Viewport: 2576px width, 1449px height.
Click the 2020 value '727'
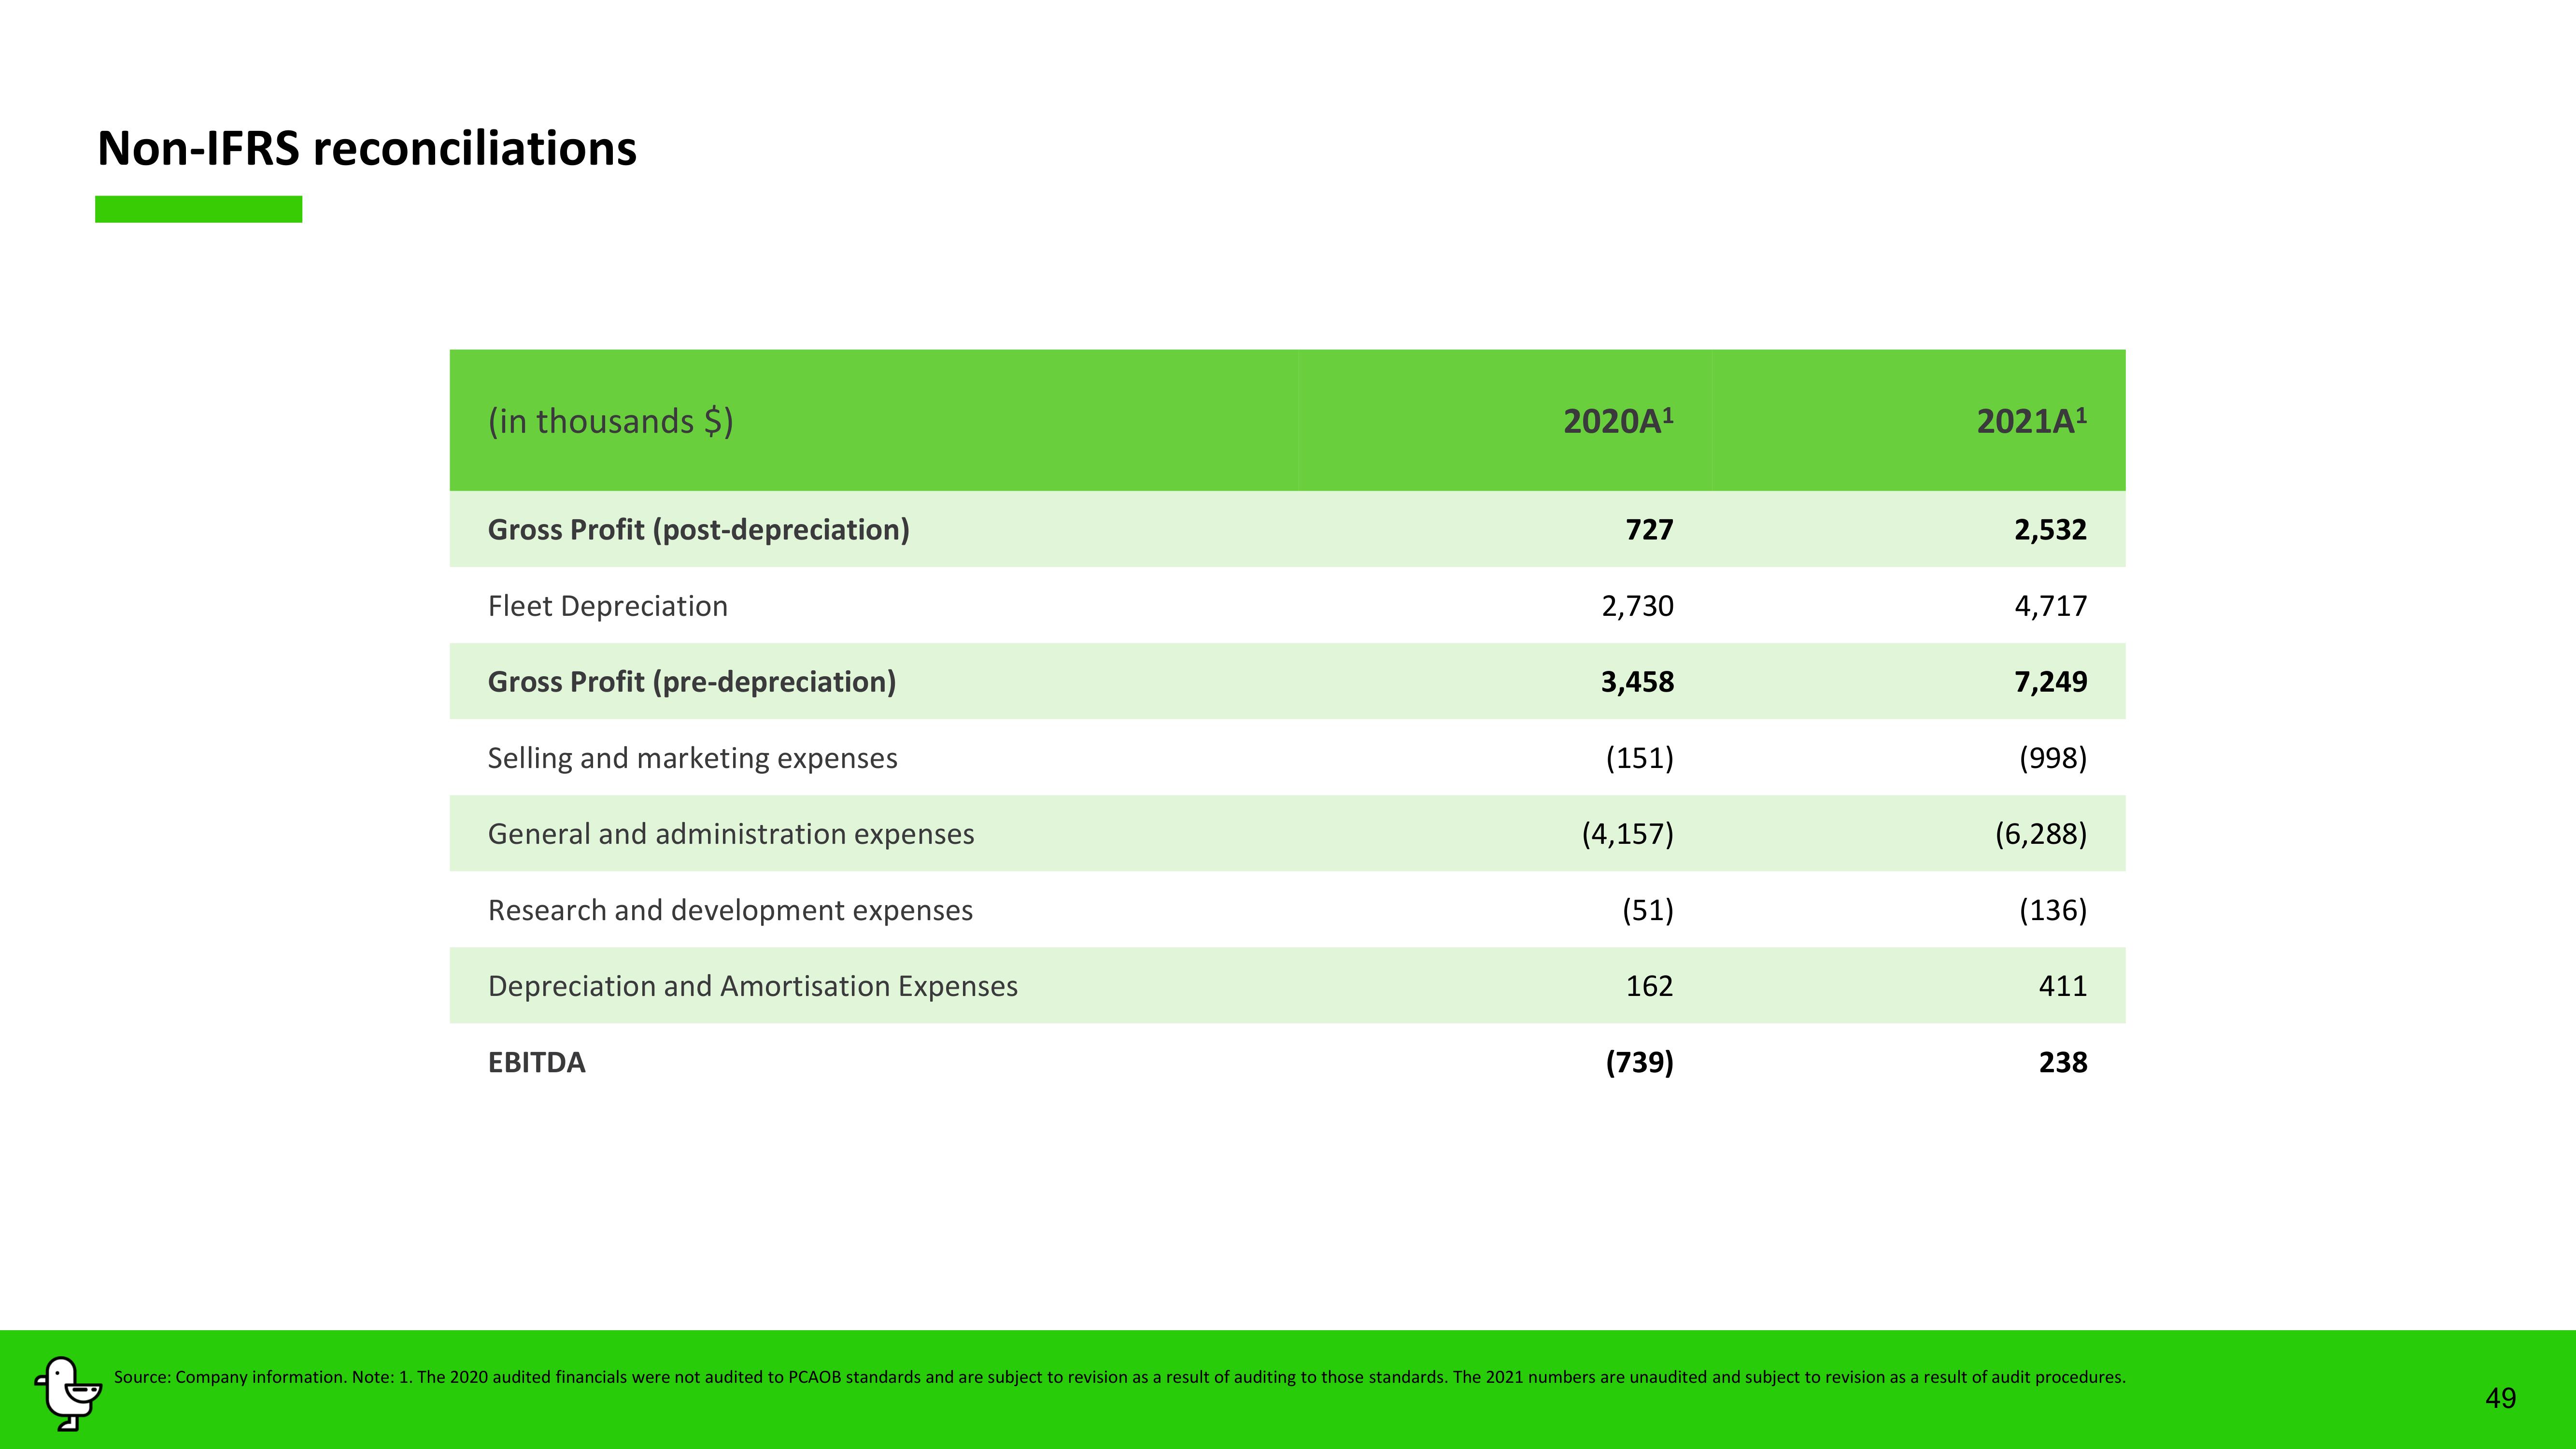1649,530
